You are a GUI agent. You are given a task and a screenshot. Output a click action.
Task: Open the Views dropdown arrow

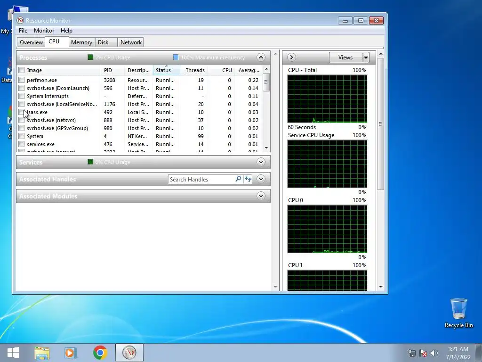tap(365, 57)
